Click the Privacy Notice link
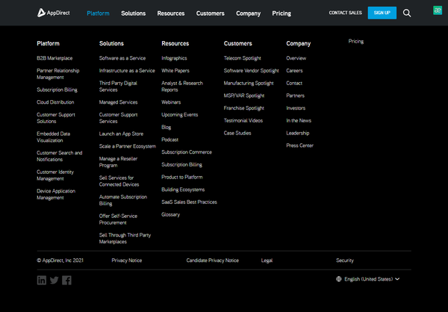Viewport: 448px width, 312px height. coord(127,260)
